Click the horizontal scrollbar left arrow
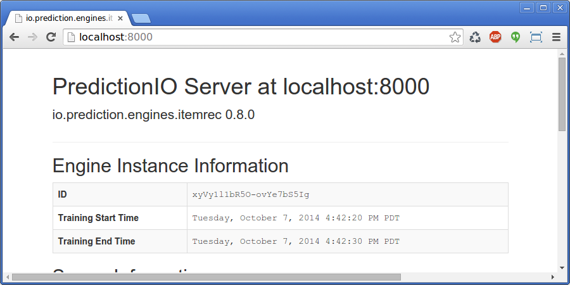This screenshot has height=285, width=570. tap(7, 277)
